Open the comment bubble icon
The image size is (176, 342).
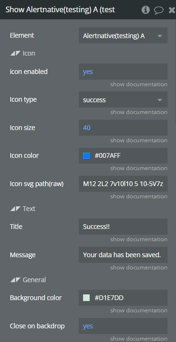tap(159, 10)
